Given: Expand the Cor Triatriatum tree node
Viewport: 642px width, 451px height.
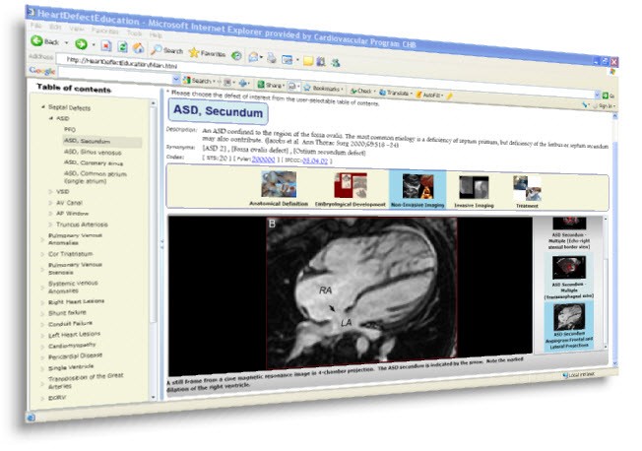Looking at the screenshot, I should point(42,254).
